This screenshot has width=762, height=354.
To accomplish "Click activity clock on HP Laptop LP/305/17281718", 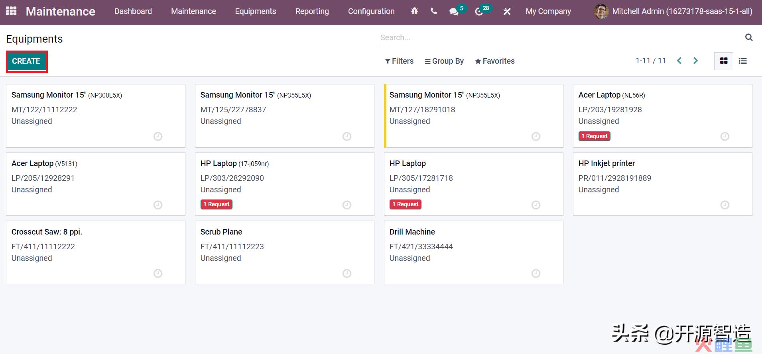I will click(x=536, y=205).
